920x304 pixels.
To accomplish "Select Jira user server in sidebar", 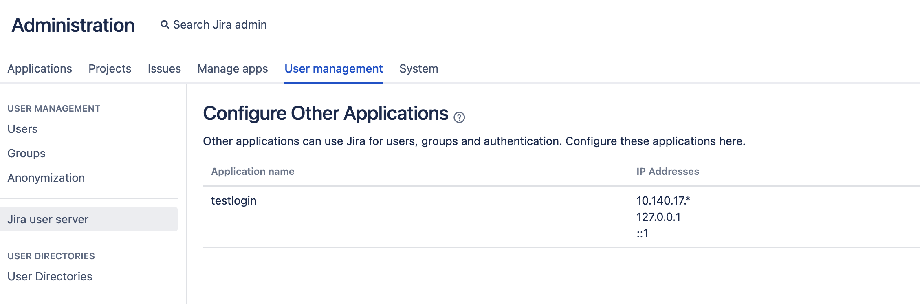I will pos(89,219).
